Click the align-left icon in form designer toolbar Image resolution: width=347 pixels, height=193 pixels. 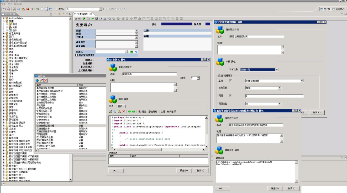coord(119,19)
